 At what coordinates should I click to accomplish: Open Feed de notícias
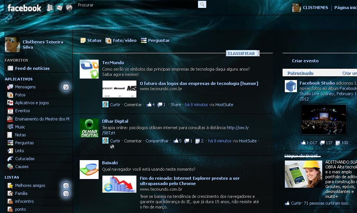point(32,68)
